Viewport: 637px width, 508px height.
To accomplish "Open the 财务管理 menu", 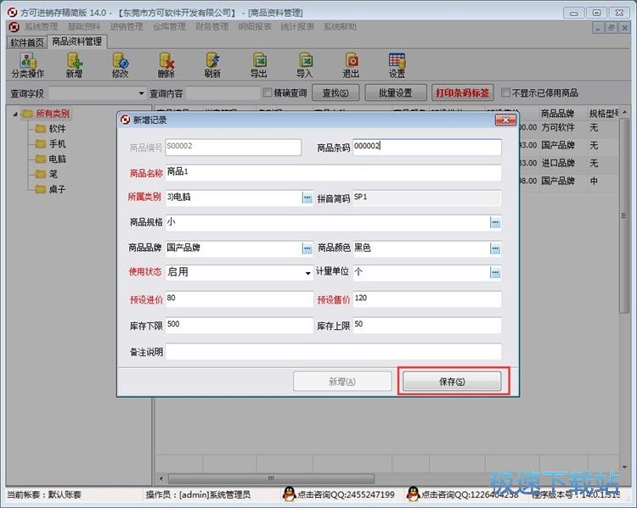I will (x=211, y=27).
